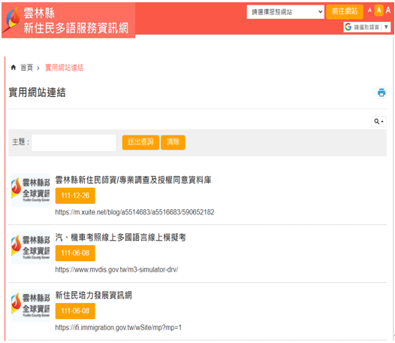Image resolution: width=395 pixels, height=343 pixels.
Task: Open the 實用網站連結 breadcrumb item
Action: click(x=65, y=68)
